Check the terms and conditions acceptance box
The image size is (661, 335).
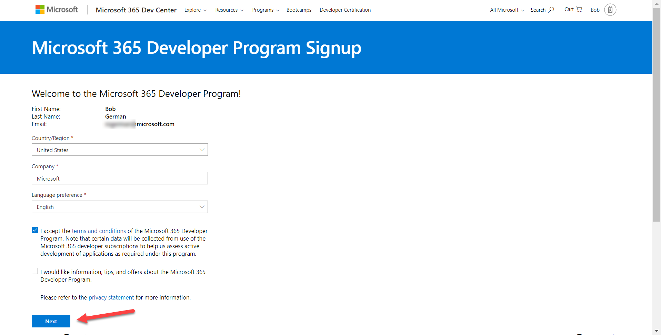(35, 230)
